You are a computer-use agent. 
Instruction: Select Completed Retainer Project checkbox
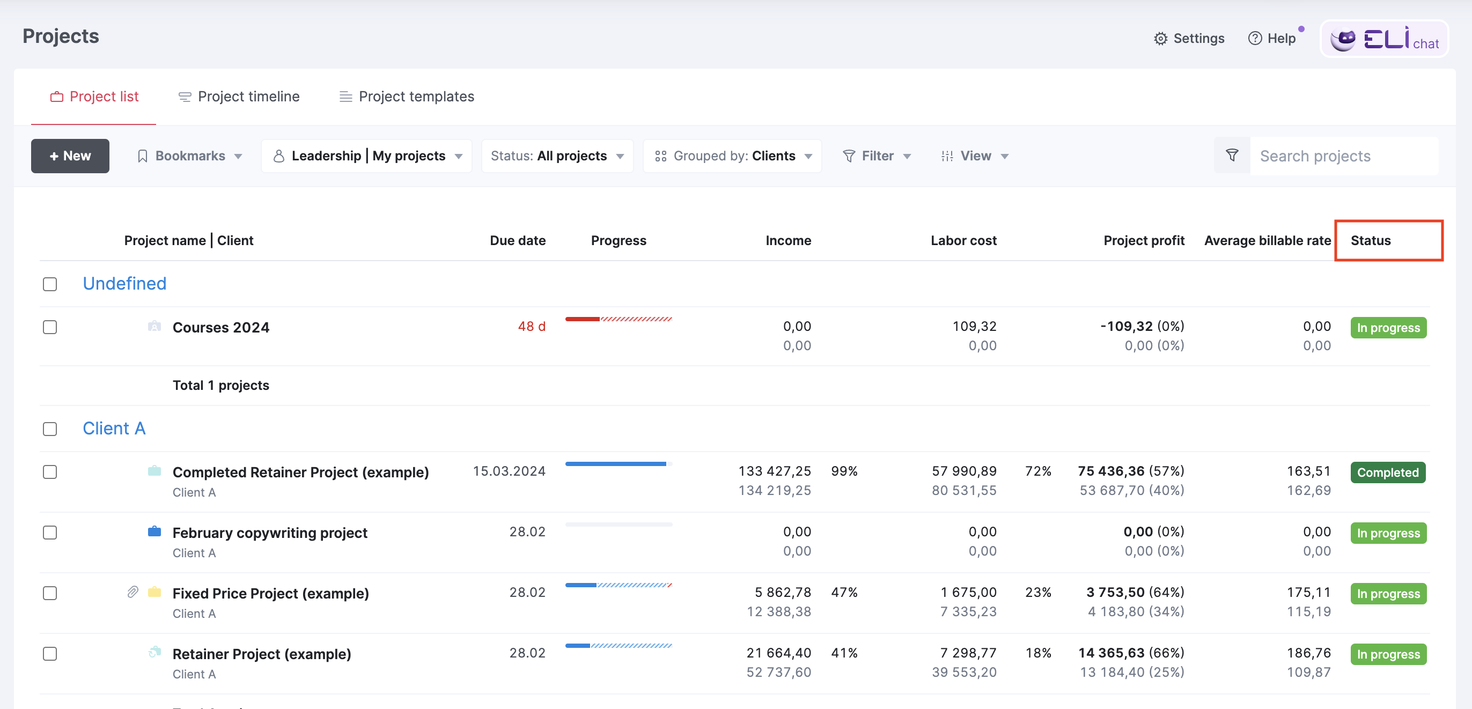click(50, 471)
